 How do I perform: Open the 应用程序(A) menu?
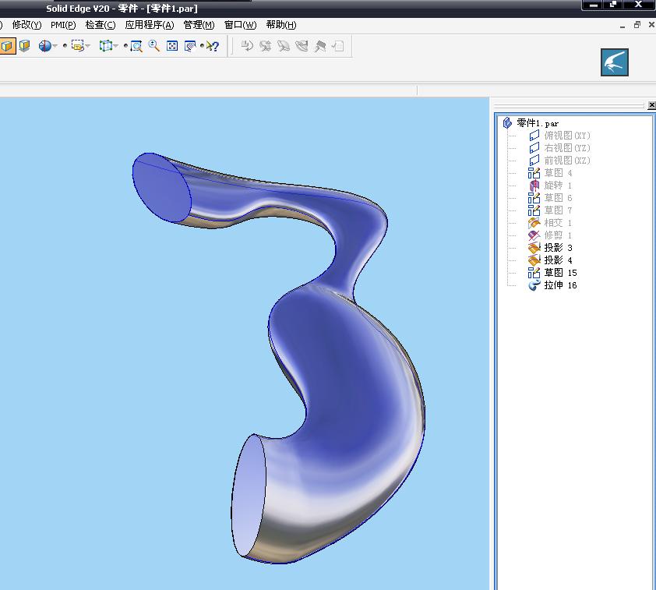click(150, 25)
